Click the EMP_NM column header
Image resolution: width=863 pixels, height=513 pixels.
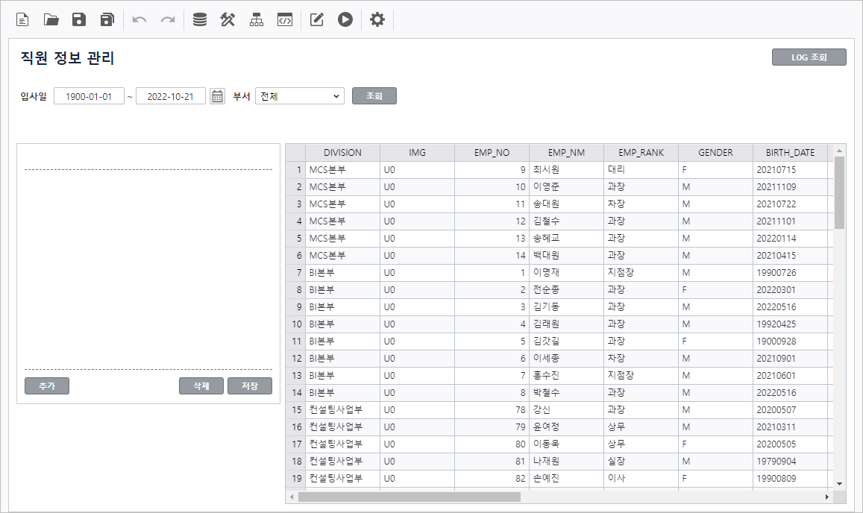pos(566,153)
